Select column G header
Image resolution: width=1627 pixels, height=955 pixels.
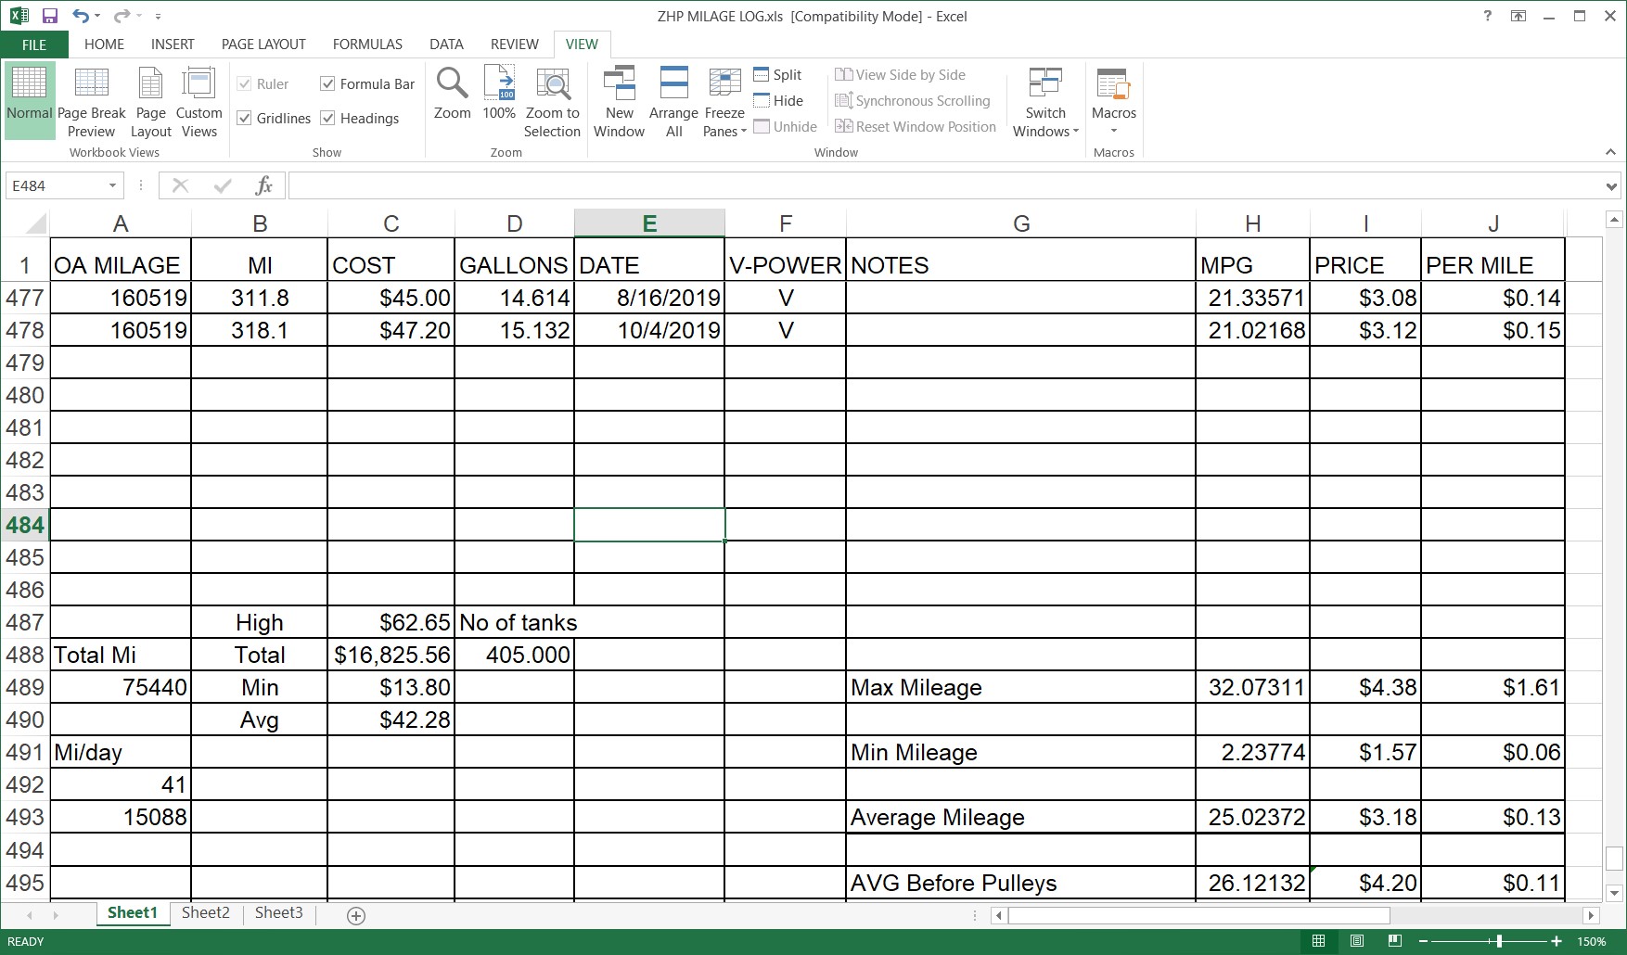point(1020,223)
